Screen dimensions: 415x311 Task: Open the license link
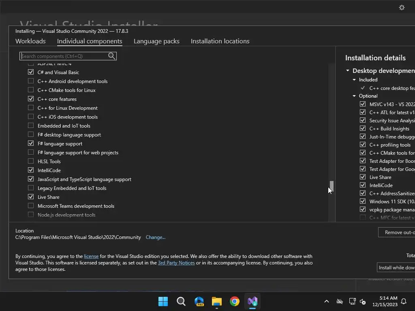[x=91, y=256]
